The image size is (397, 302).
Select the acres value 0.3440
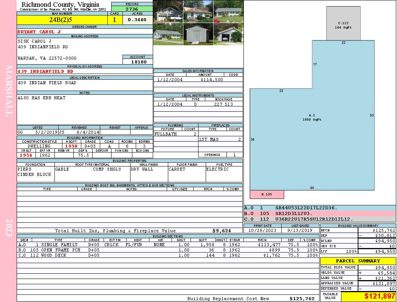[137, 20]
